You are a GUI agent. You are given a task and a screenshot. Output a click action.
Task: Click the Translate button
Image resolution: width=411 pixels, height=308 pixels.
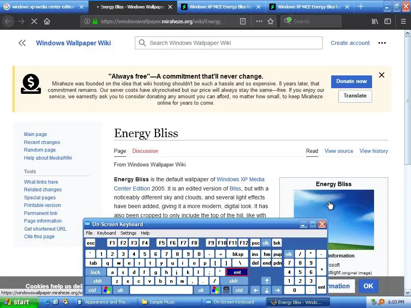click(355, 96)
